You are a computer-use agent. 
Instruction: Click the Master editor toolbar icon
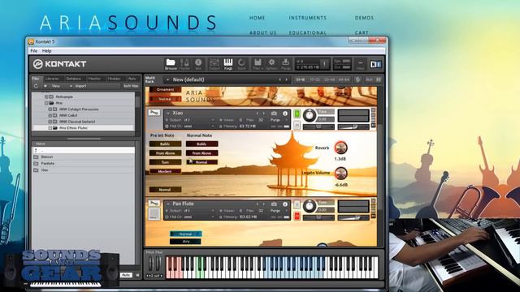(184, 64)
